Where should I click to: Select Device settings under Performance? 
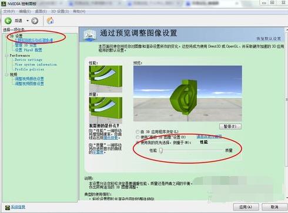[28, 60]
